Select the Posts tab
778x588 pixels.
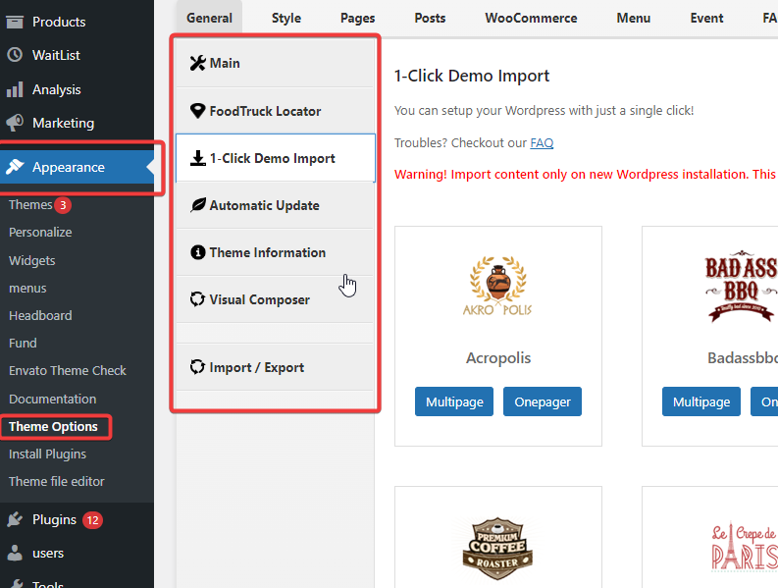tap(430, 18)
